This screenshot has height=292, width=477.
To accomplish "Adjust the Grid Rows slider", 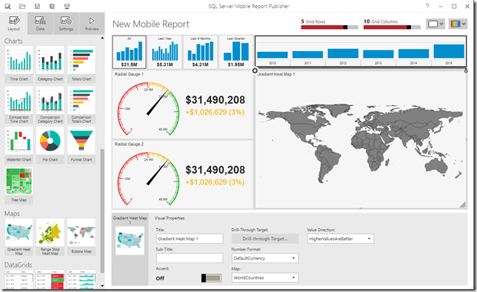I will click(330, 27).
